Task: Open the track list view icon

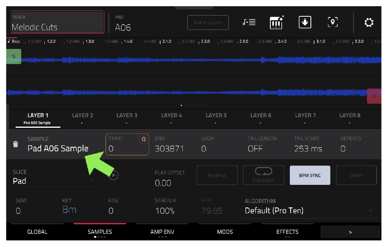Action: [x=249, y=23]
